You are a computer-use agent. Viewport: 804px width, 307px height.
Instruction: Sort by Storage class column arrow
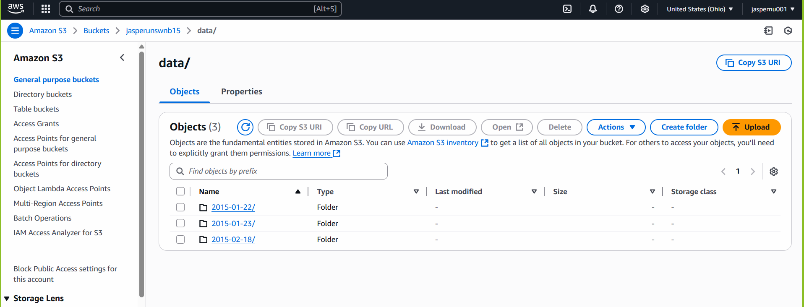pyautogui.click(x=774, y=192)
